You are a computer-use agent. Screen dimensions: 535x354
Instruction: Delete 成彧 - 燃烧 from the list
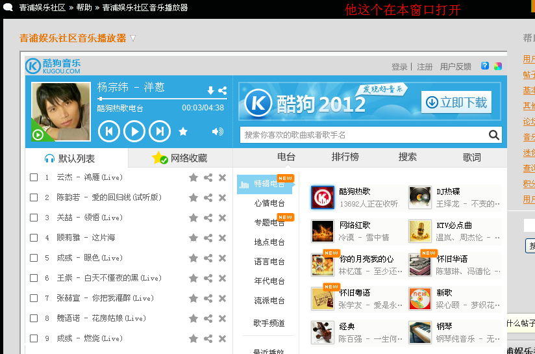click(x=223, y=338)
